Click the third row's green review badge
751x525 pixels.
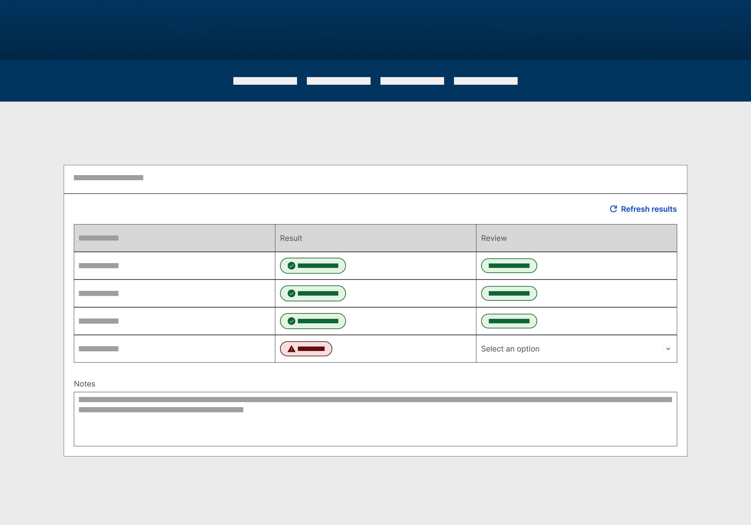click(509, 321)
